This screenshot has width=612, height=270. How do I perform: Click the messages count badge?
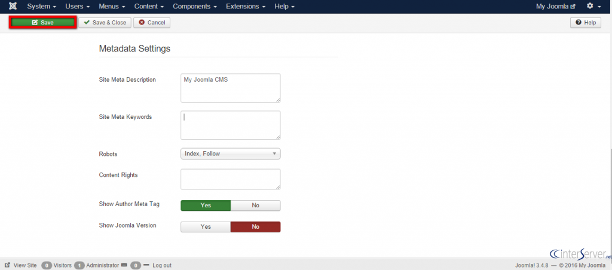(x=136, y=265)
